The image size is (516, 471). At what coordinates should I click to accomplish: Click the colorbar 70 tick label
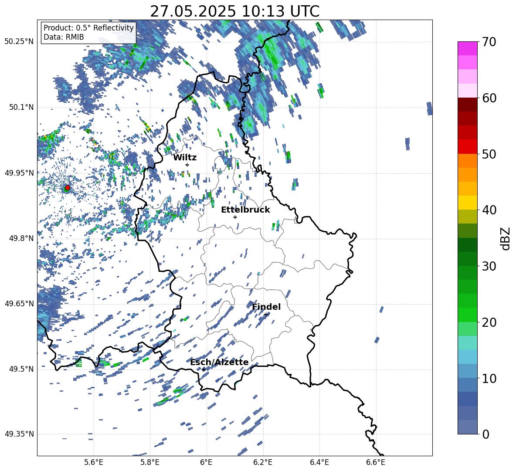coord(489,42)
